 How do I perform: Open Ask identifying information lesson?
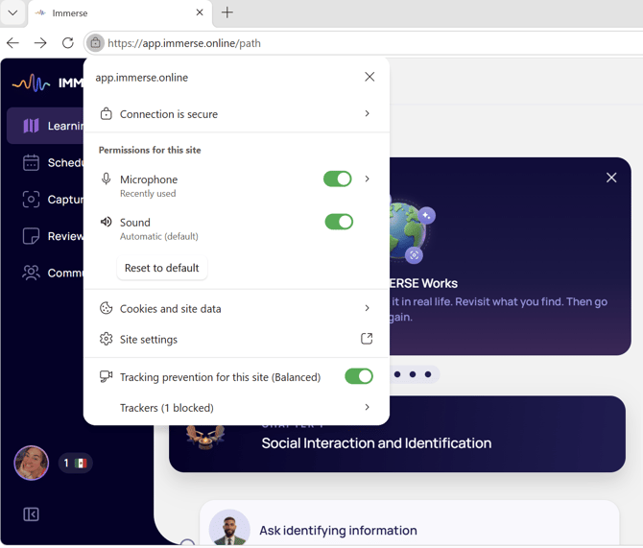pos(409,523)
